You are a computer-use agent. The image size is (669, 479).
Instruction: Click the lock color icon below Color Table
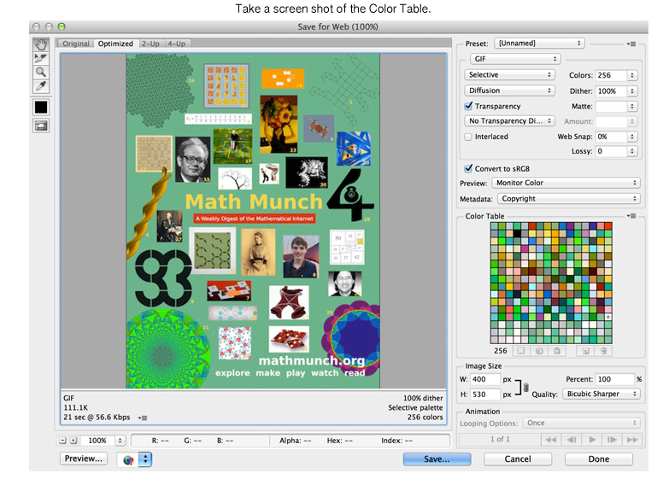(556, 350)
